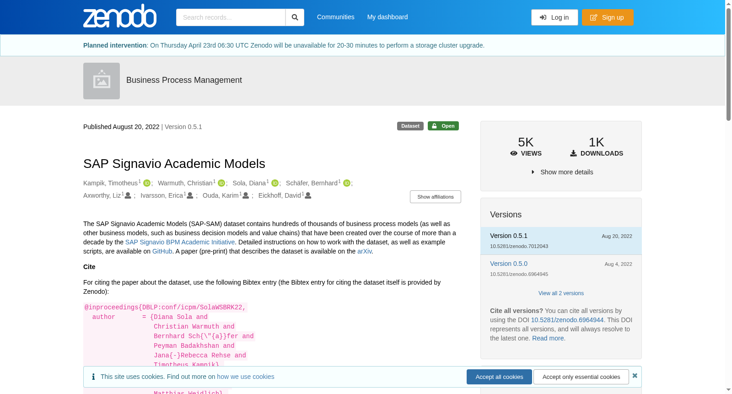Follow the GitHub link
Viewport: 732px width, 394px height.
pyautogui.click(x=162, y=251)
